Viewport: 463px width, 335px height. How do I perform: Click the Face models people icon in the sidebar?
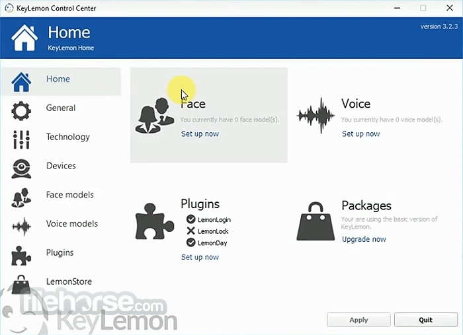pos(21,198)
